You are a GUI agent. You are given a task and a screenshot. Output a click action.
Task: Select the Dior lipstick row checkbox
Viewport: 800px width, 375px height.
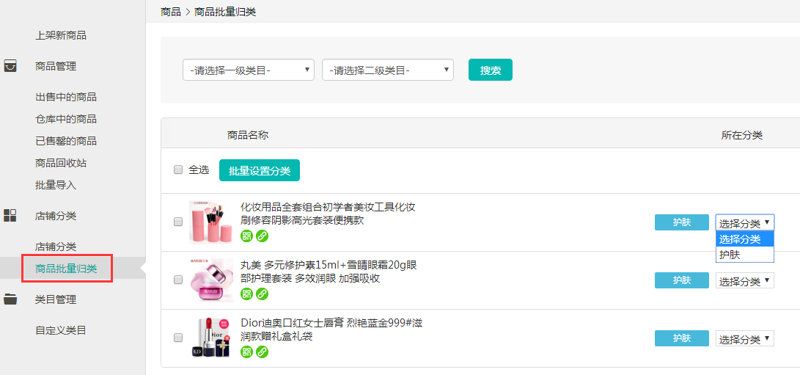[178, 338]
